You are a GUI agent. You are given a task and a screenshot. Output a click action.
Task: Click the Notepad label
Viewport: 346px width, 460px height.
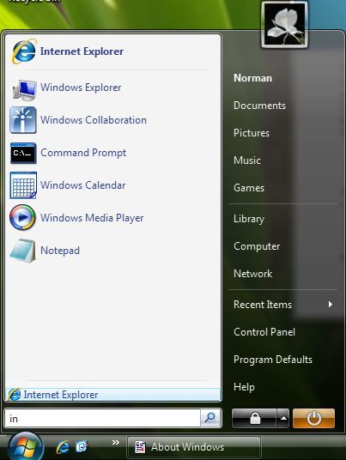pyautogui.click(x=60, y=251)
